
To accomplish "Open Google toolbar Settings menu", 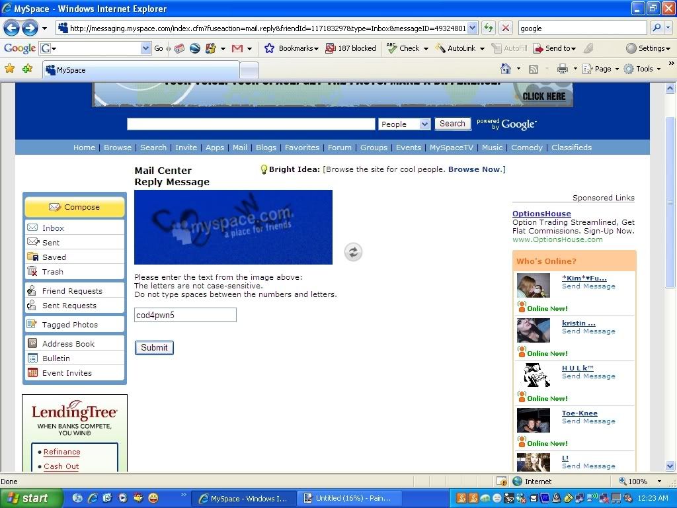I will tap(648, 48).
